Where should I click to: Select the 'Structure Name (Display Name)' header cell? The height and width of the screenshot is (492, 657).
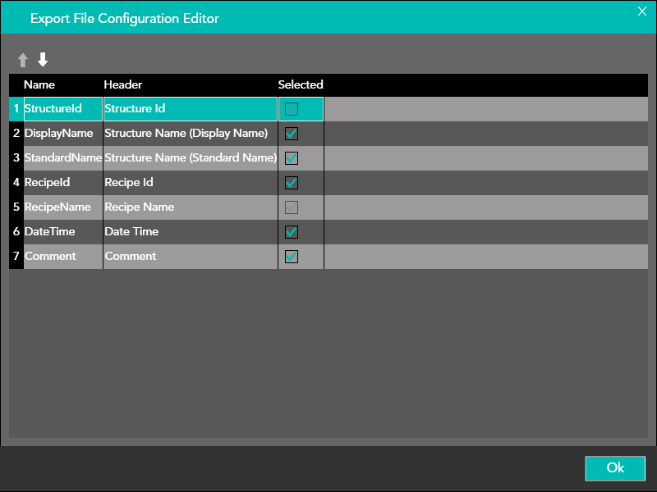(190, 134)
